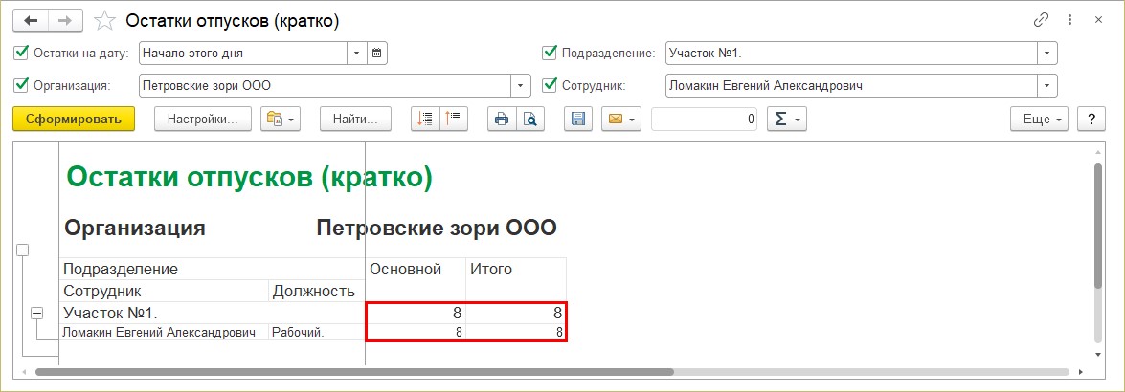The height and width of the screenshot is (392, 1125).
Task: Add report to favorites star icon
Action: (104, 21)
